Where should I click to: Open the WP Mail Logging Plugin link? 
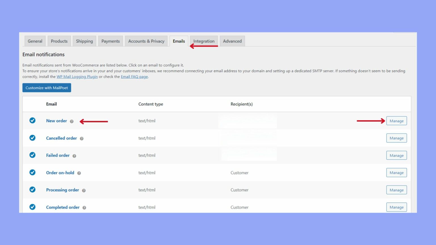(x=77, y=77)
